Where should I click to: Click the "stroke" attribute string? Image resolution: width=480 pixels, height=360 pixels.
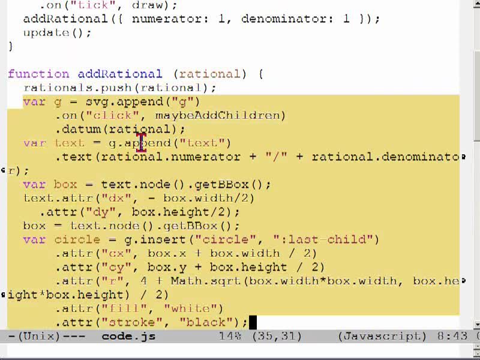coord(131,322)
